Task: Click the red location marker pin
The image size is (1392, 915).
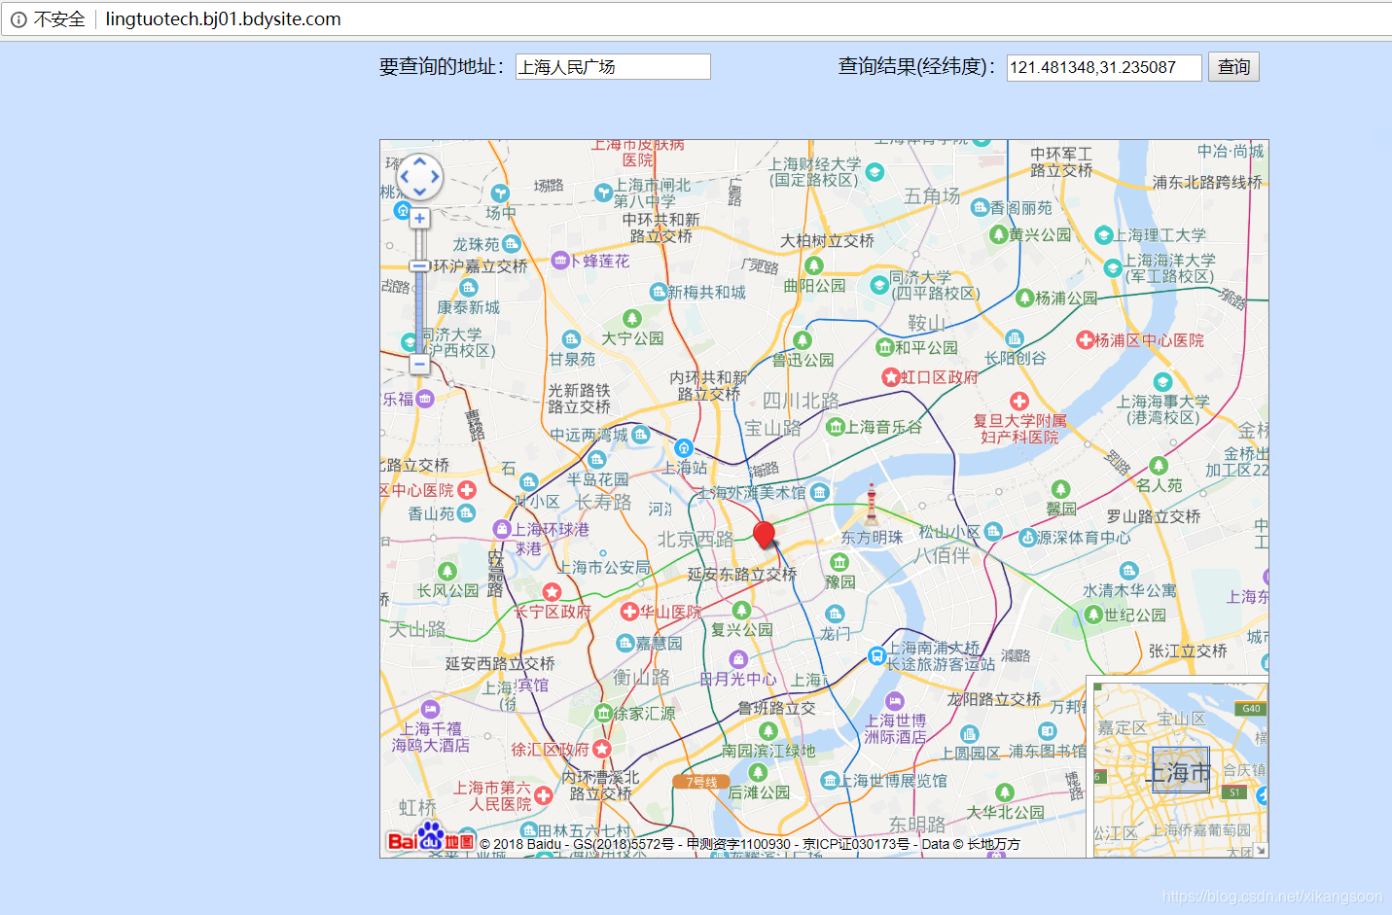Action: (x=765, y=535)
